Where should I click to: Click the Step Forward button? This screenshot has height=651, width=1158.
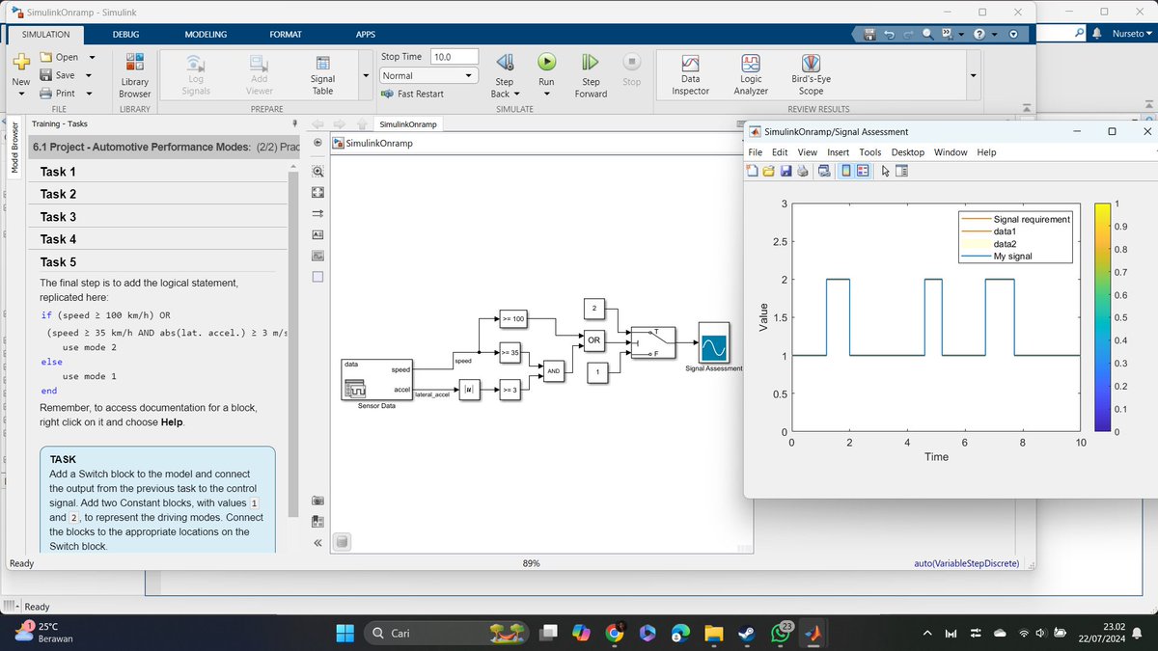tap(591, 74)
